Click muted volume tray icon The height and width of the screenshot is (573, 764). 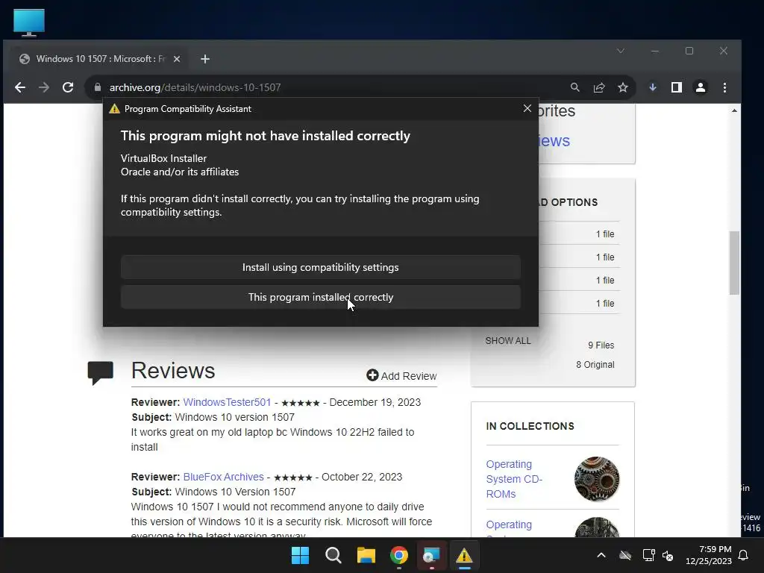point(668,555)
